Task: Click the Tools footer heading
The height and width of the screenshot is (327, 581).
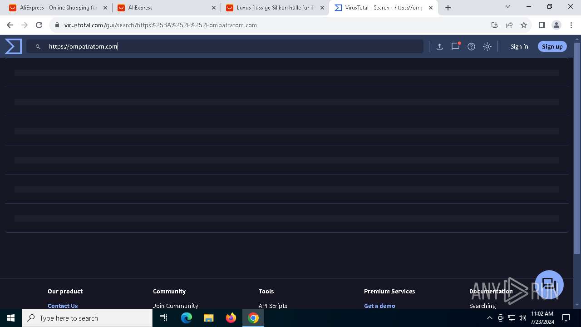Action: pos(266,291)
